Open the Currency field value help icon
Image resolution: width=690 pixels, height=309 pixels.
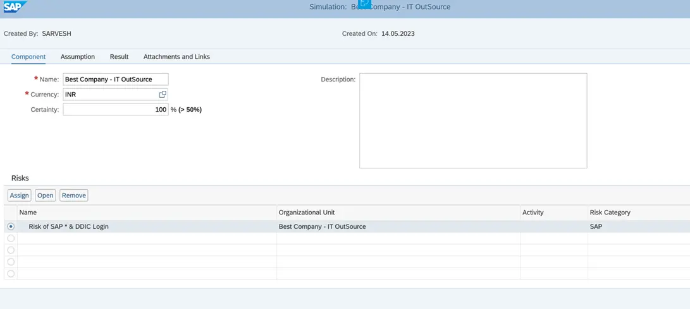point(163,95)
